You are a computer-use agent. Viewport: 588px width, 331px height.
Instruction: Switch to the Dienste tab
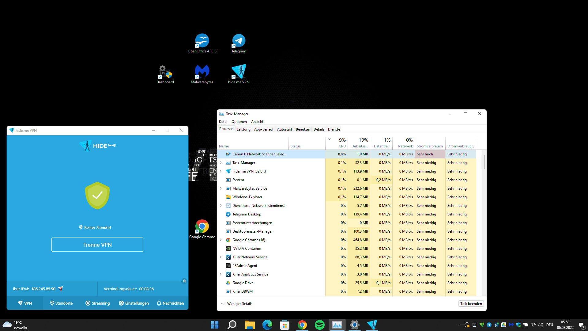pos(334,129)
